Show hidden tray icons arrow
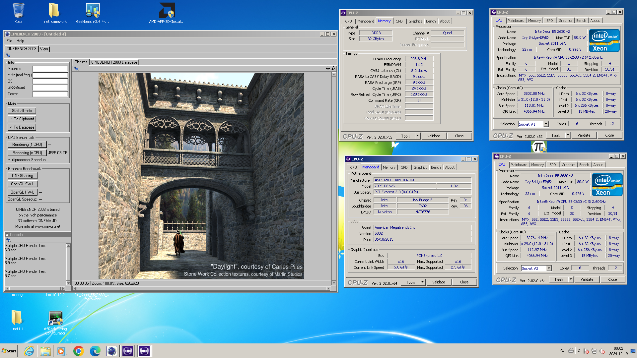The image size is (637, 358). [x=579, y=351]
